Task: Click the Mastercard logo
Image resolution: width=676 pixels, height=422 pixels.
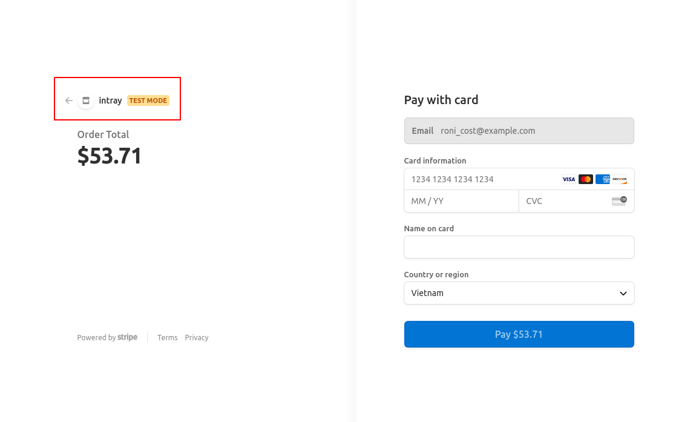Action: click(x=585, y=179)
